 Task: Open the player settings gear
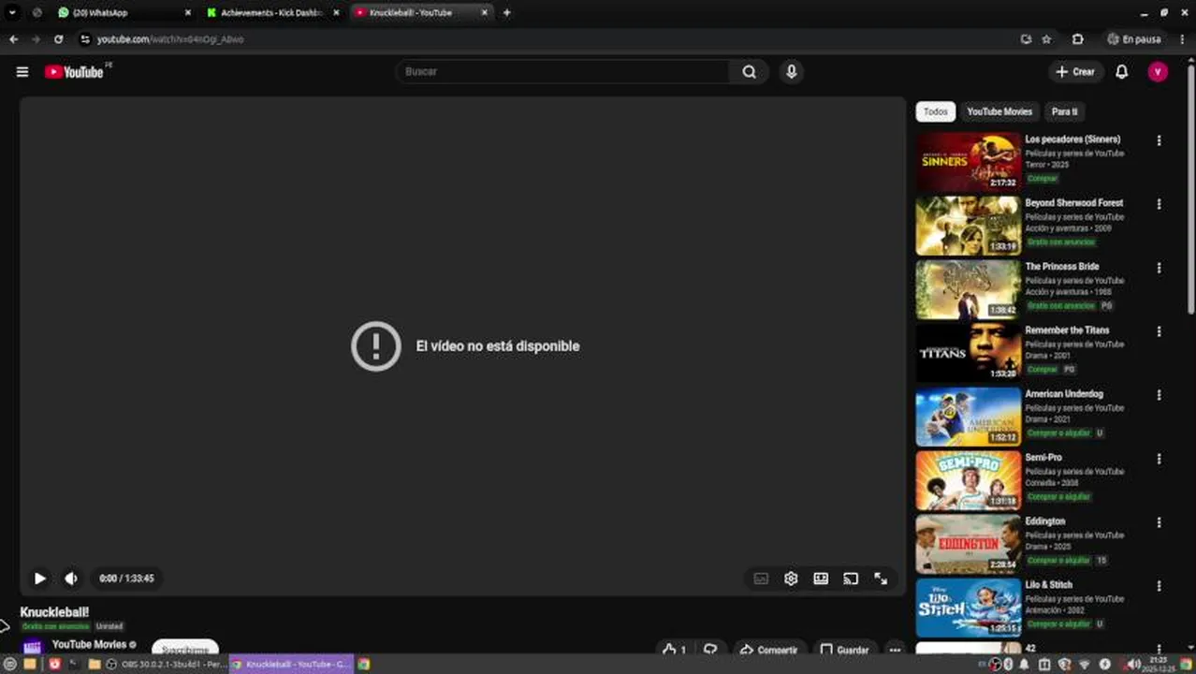(791, 579)
